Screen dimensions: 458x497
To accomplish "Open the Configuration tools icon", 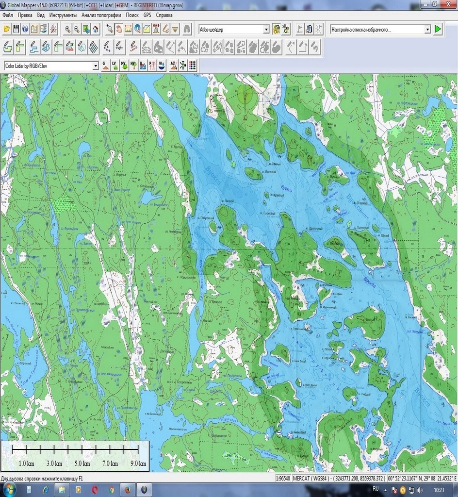I will (x=53, y=29).
